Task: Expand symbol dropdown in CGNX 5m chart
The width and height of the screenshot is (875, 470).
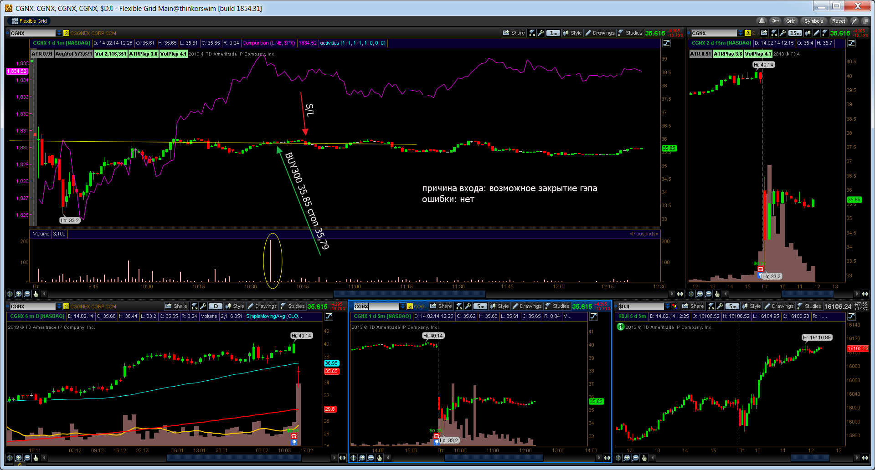Action: tap(403, 307)
